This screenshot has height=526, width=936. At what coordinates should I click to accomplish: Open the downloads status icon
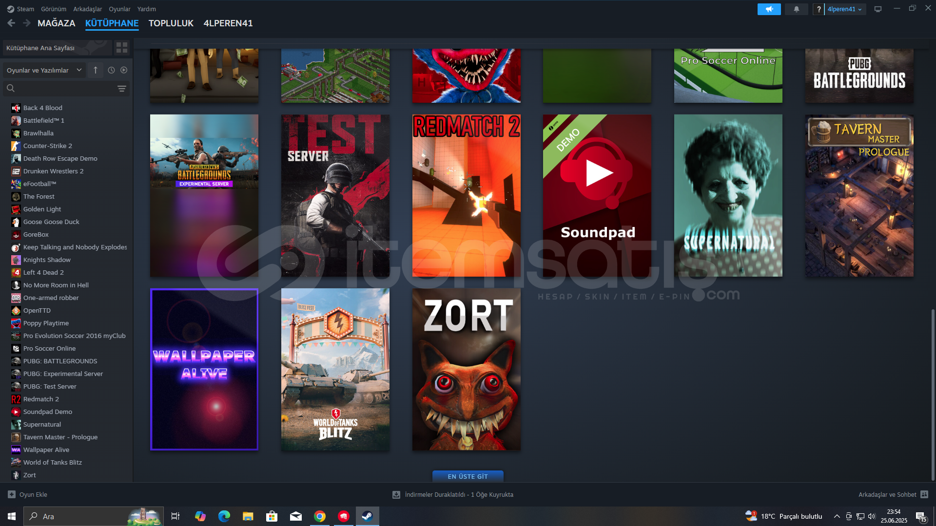pyautogui.click(x=396, y=494)
